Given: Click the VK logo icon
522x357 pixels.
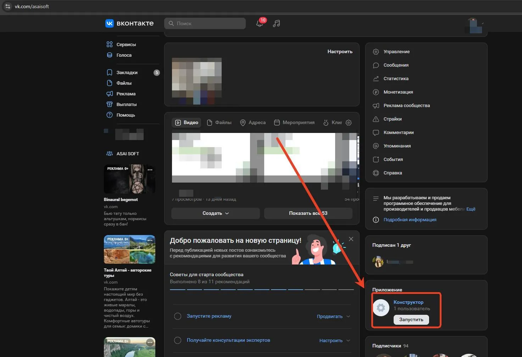Looking at the screenshot, I should coord(110,23).
